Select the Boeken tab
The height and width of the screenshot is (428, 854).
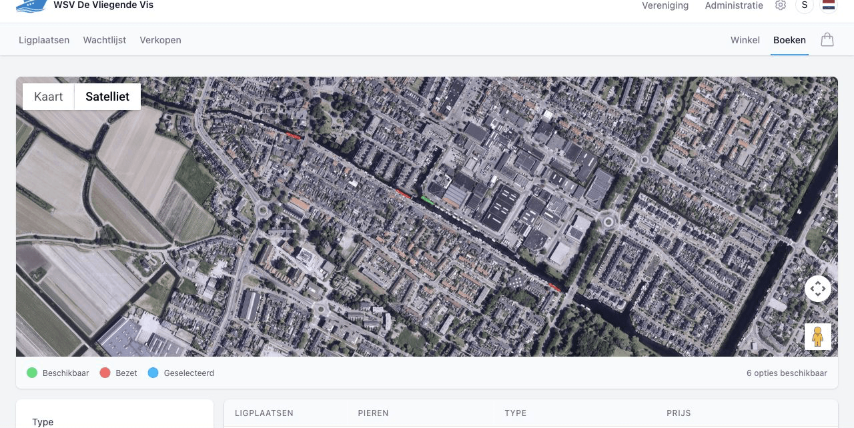pos(789,40)
